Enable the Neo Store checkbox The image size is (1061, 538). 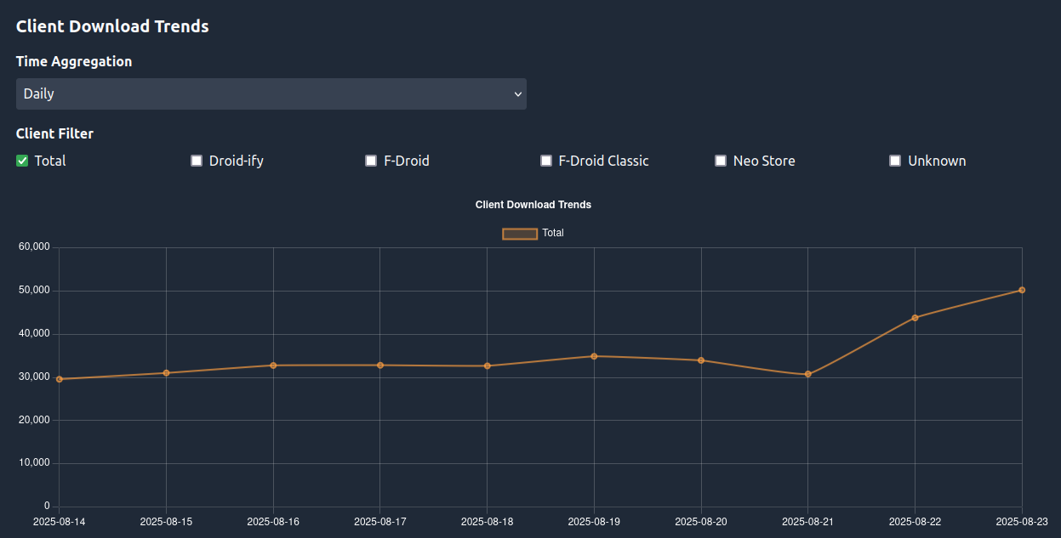[x=721, y=161]
